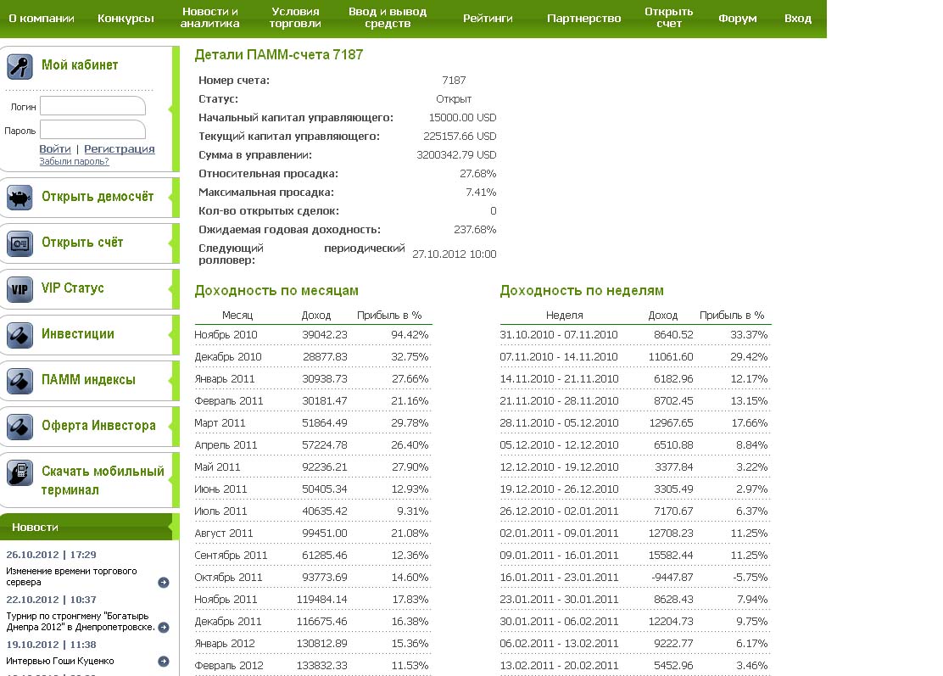Click current manager capital 225157.66 USD

(460, 136)
